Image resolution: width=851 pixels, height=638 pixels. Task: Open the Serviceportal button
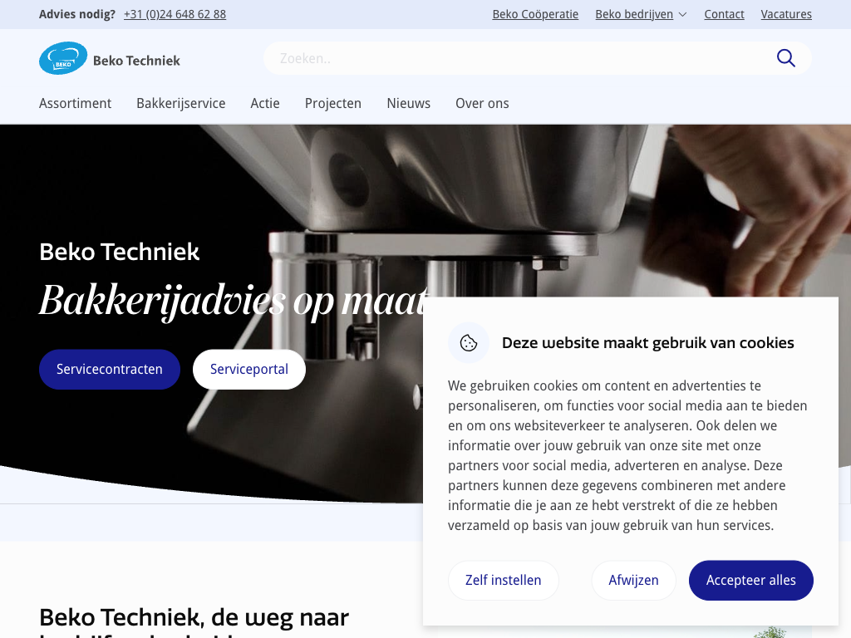(249, 369)
